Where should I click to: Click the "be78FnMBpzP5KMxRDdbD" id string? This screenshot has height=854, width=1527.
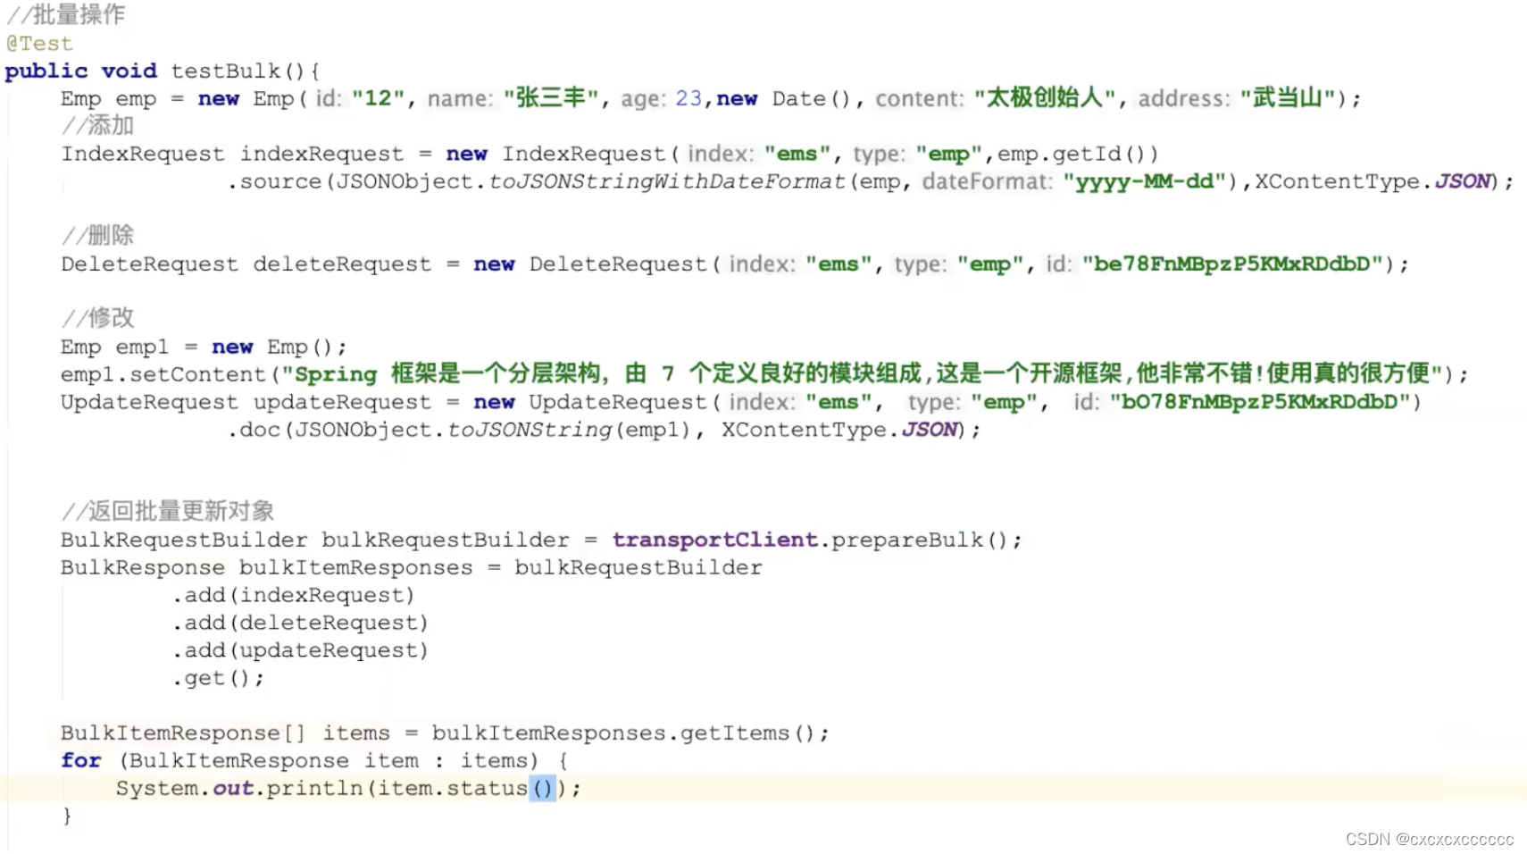(x=1232, y=264)
